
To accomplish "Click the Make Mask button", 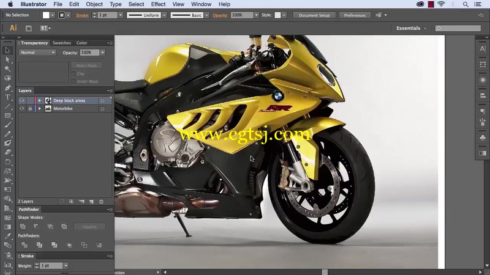I will (86, 65).
